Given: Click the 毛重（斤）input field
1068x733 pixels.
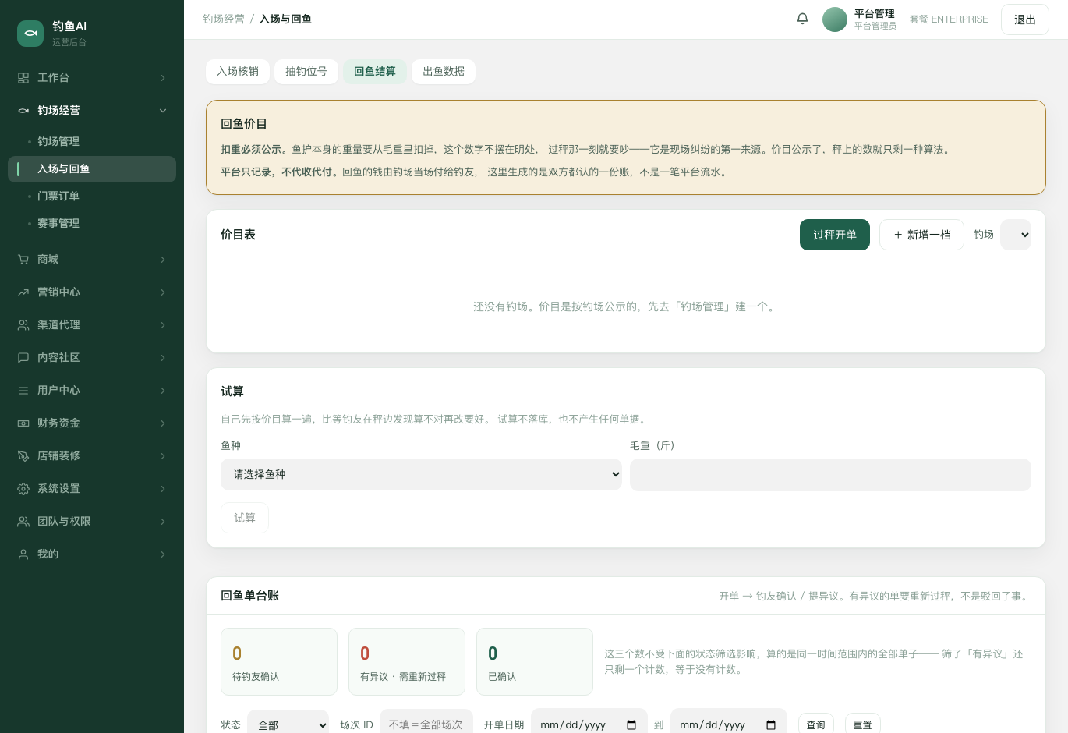Looking at the screenshot, I should tap(830, 475).
